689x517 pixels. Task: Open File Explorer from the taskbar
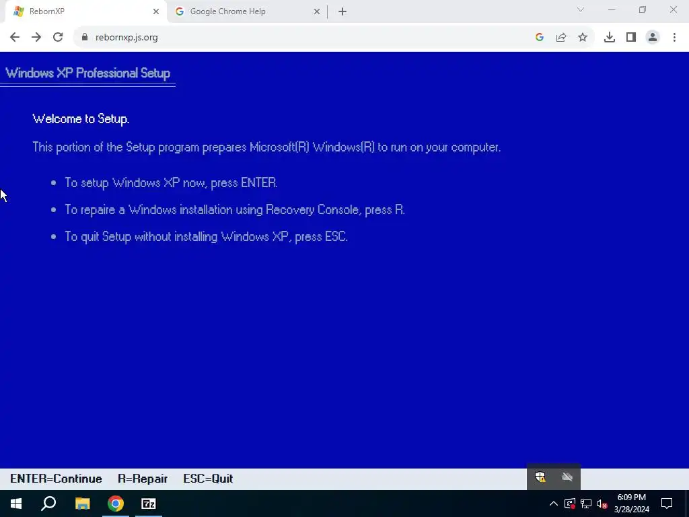(82, 504)
